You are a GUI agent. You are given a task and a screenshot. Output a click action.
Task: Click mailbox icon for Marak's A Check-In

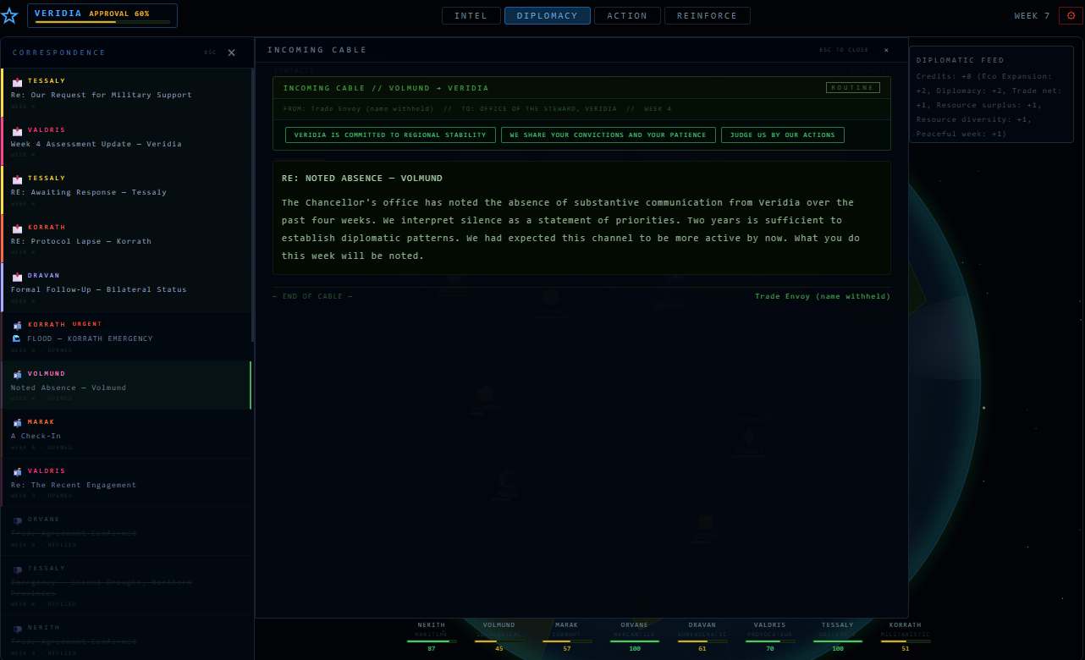tap(17, 422)
